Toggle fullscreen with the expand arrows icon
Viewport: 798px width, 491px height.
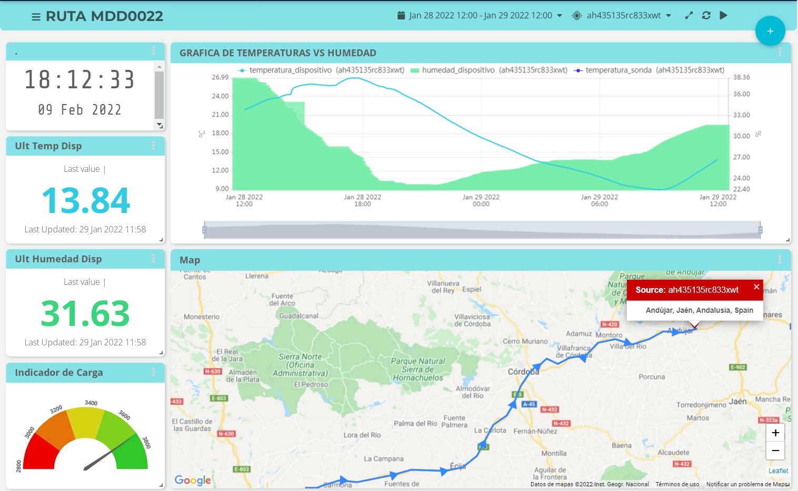coord(689,16)
